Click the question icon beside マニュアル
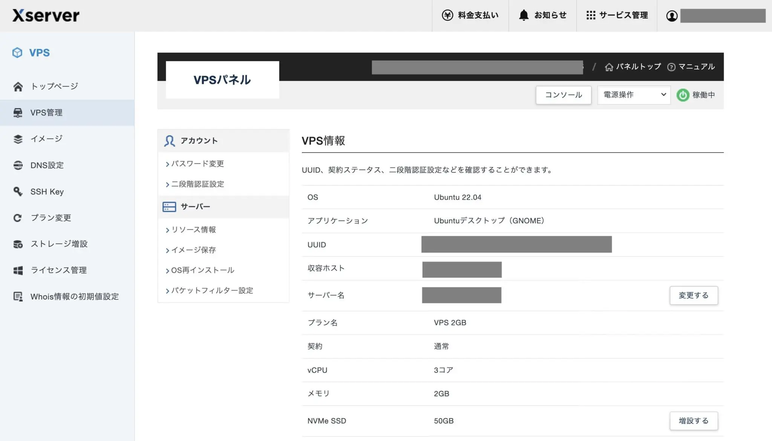 point(671,67)
